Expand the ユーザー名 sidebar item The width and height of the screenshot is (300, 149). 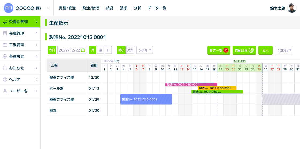(36, 91)
